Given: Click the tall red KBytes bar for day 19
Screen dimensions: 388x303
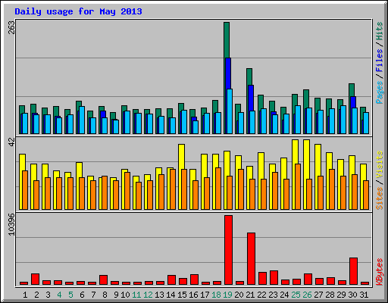Looking at the screenshot, I should tap(228, 250).
